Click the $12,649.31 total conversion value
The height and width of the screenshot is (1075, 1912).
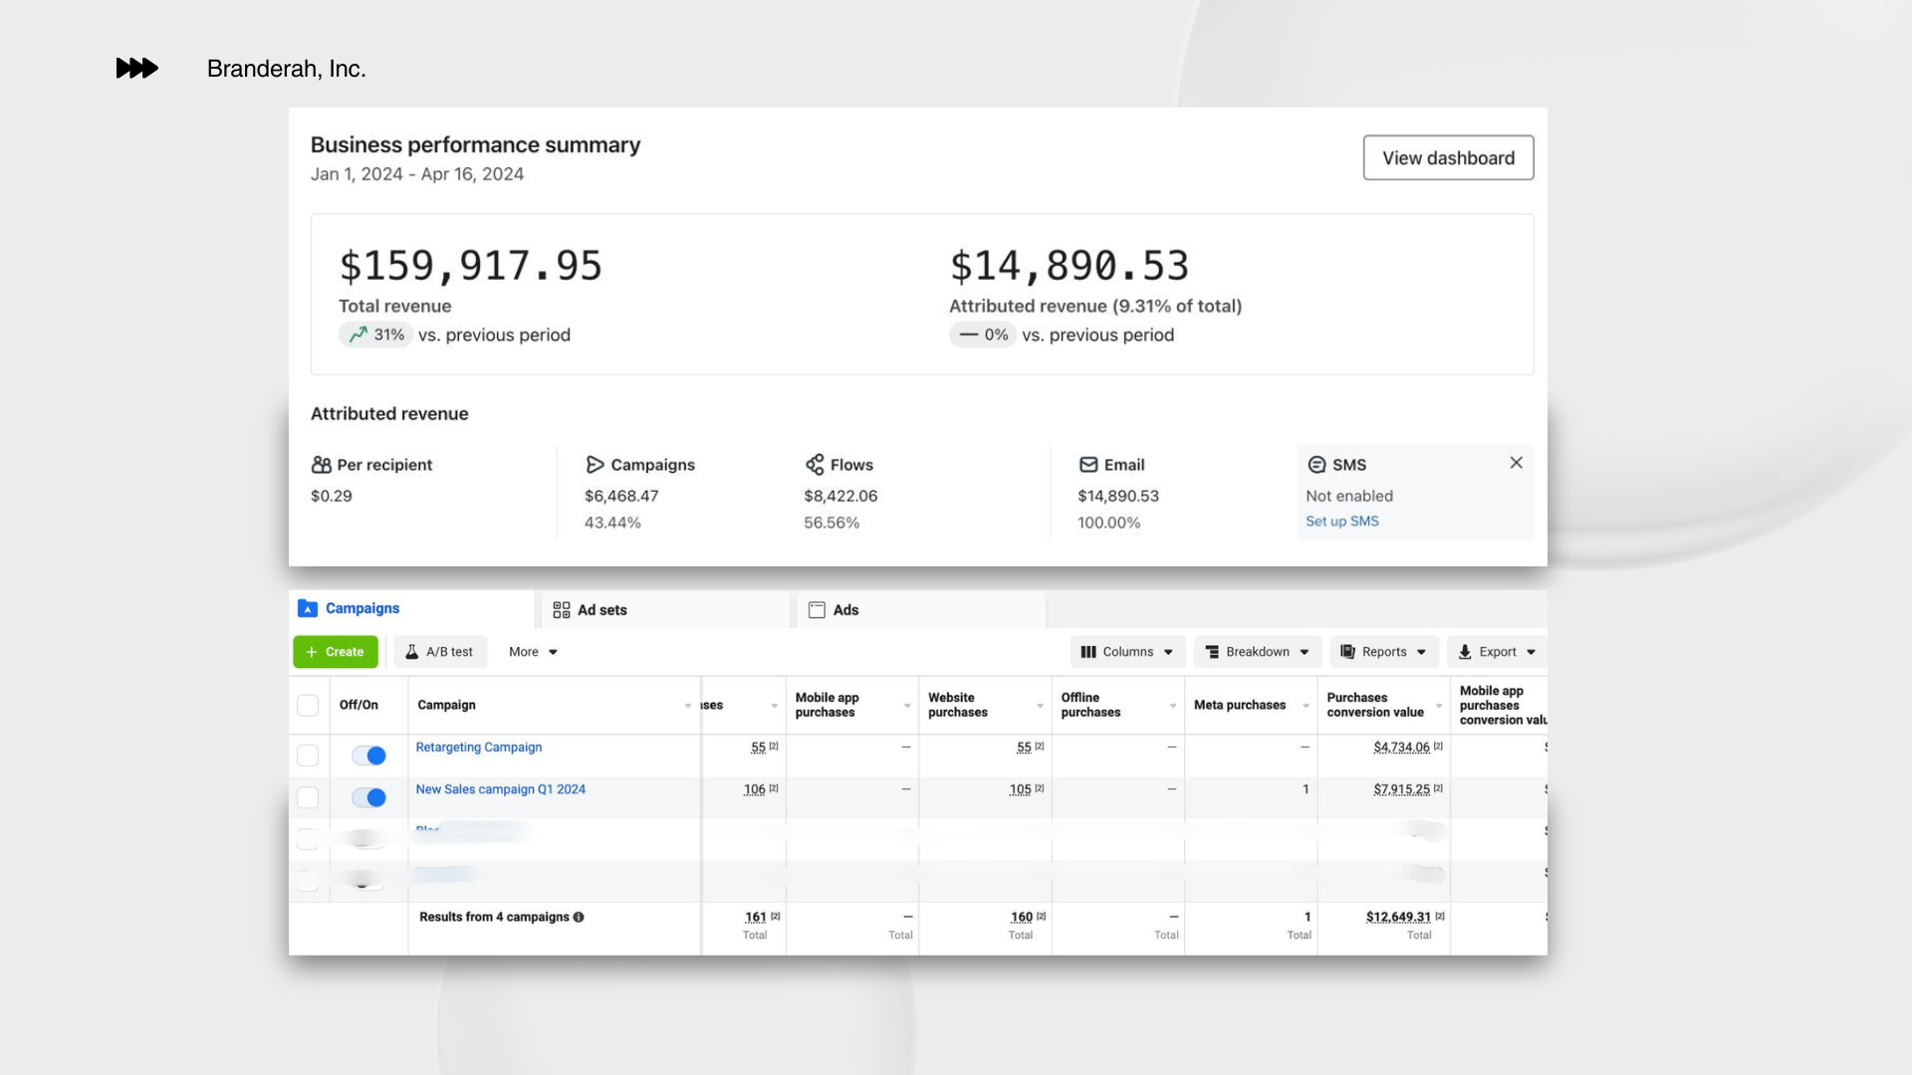point(1398,917)
